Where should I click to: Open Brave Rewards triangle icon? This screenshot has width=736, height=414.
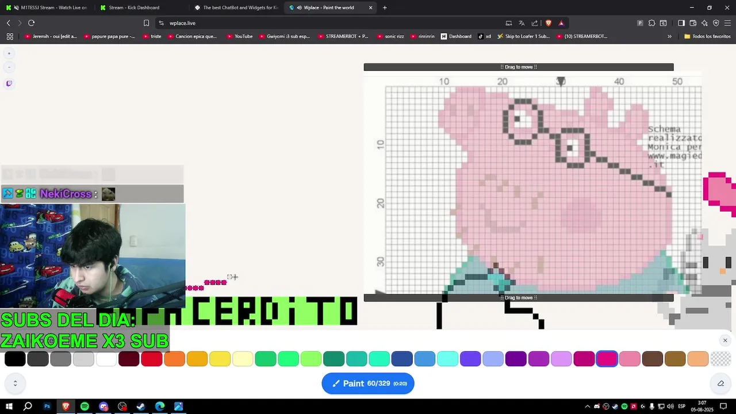(561, 23)
